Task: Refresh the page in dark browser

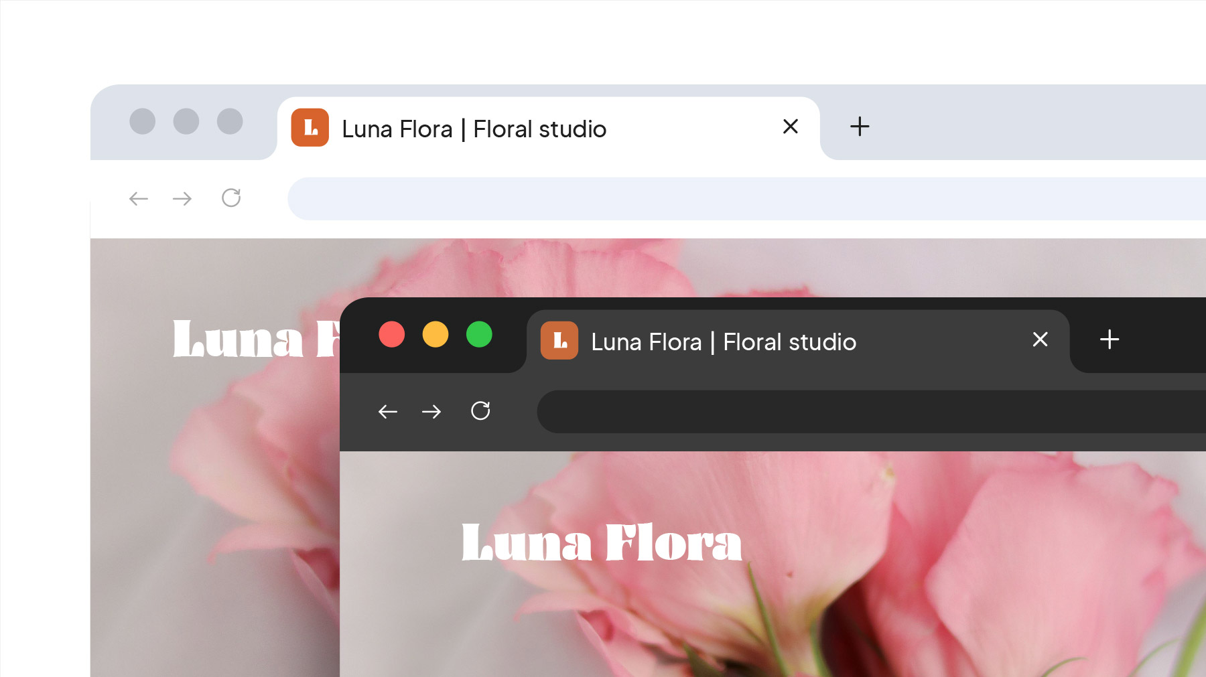Action: (x=480, y=410)
